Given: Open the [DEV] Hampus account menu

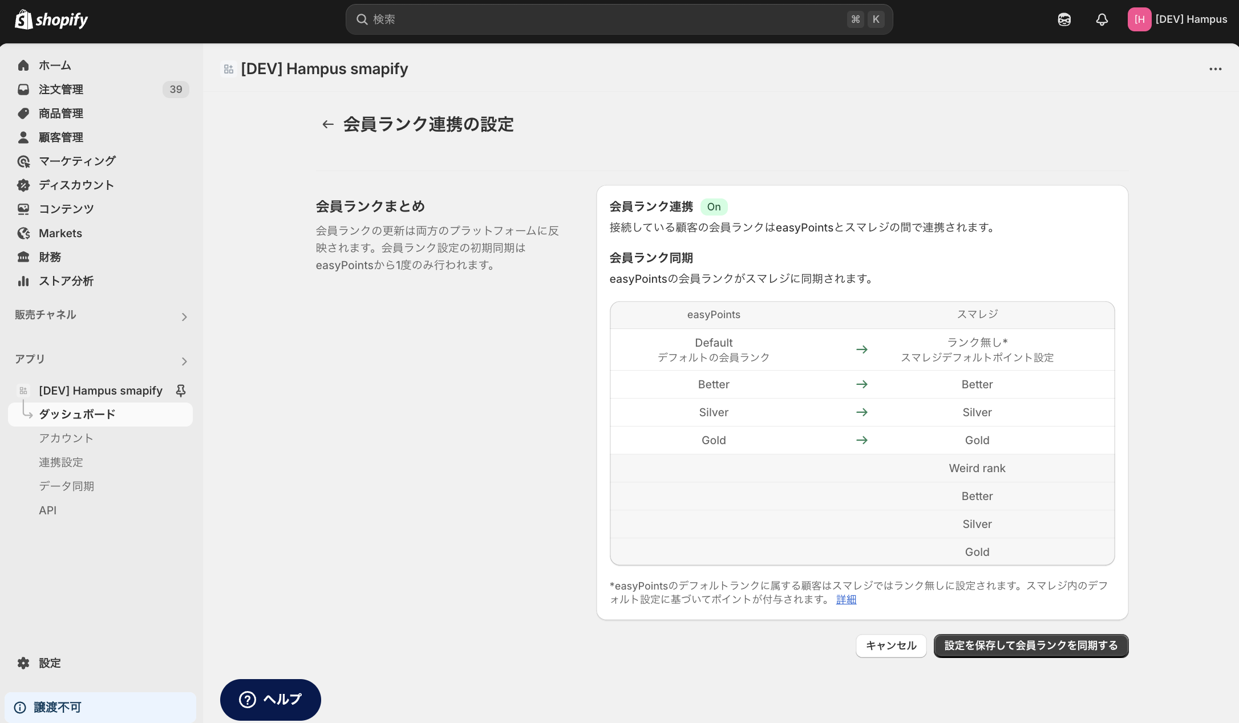Looking at the screenshot, I should click(1177, 19).
